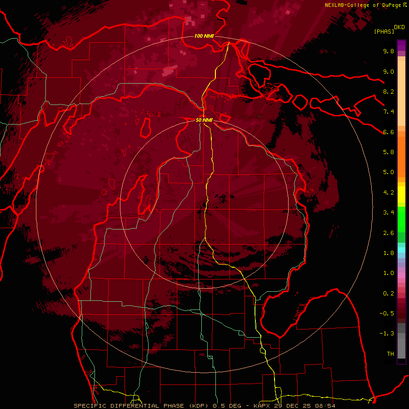This screenshot has width=409, height=409.
Task: Click the 7.4 value on the color scale
Action: (389, 112)
